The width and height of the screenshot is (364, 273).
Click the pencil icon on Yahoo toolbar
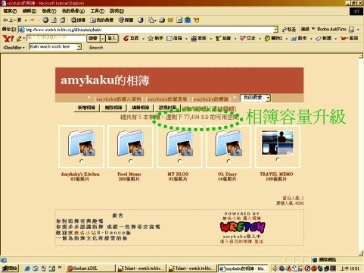click(x=19, y=39)
